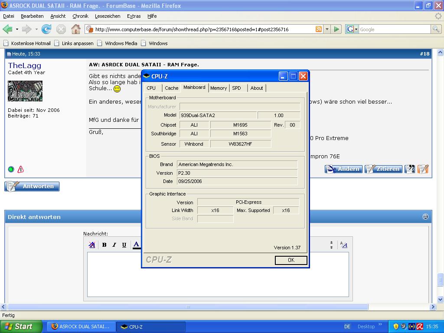The width and height of the screenshot is (444, 333).
Task: Open the Windows Start menu
Action: pyautogui.click(x=21, y=326)
